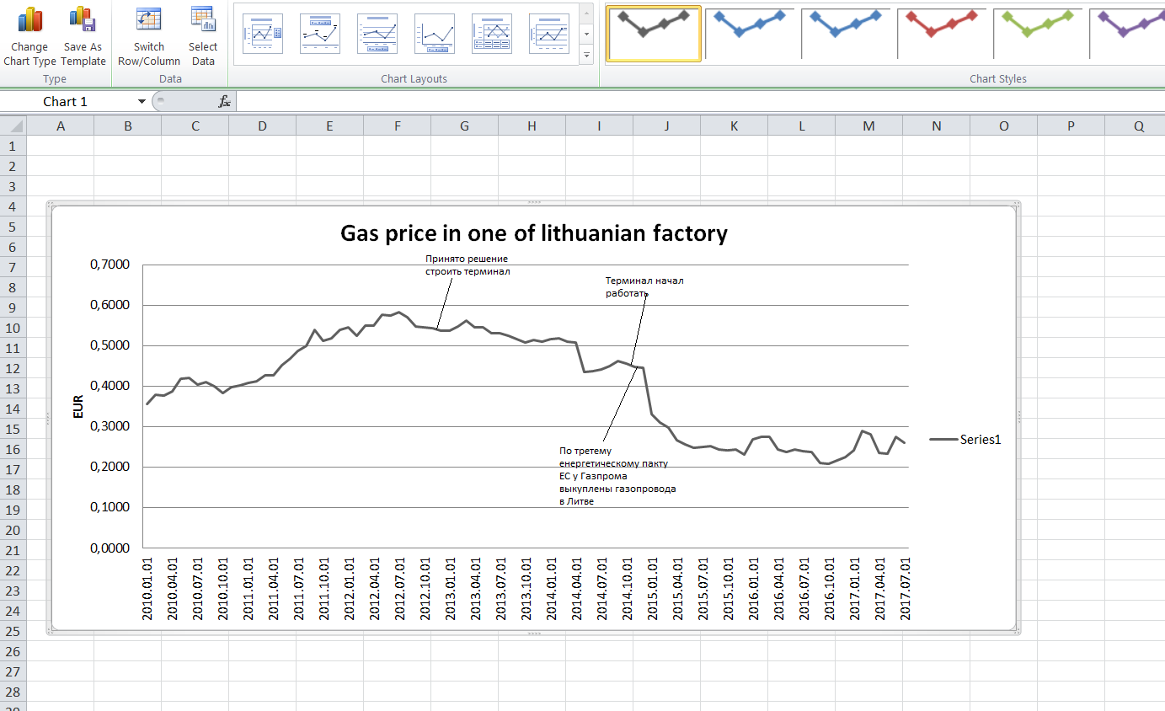Select row 27 header

tap(13, 672)
